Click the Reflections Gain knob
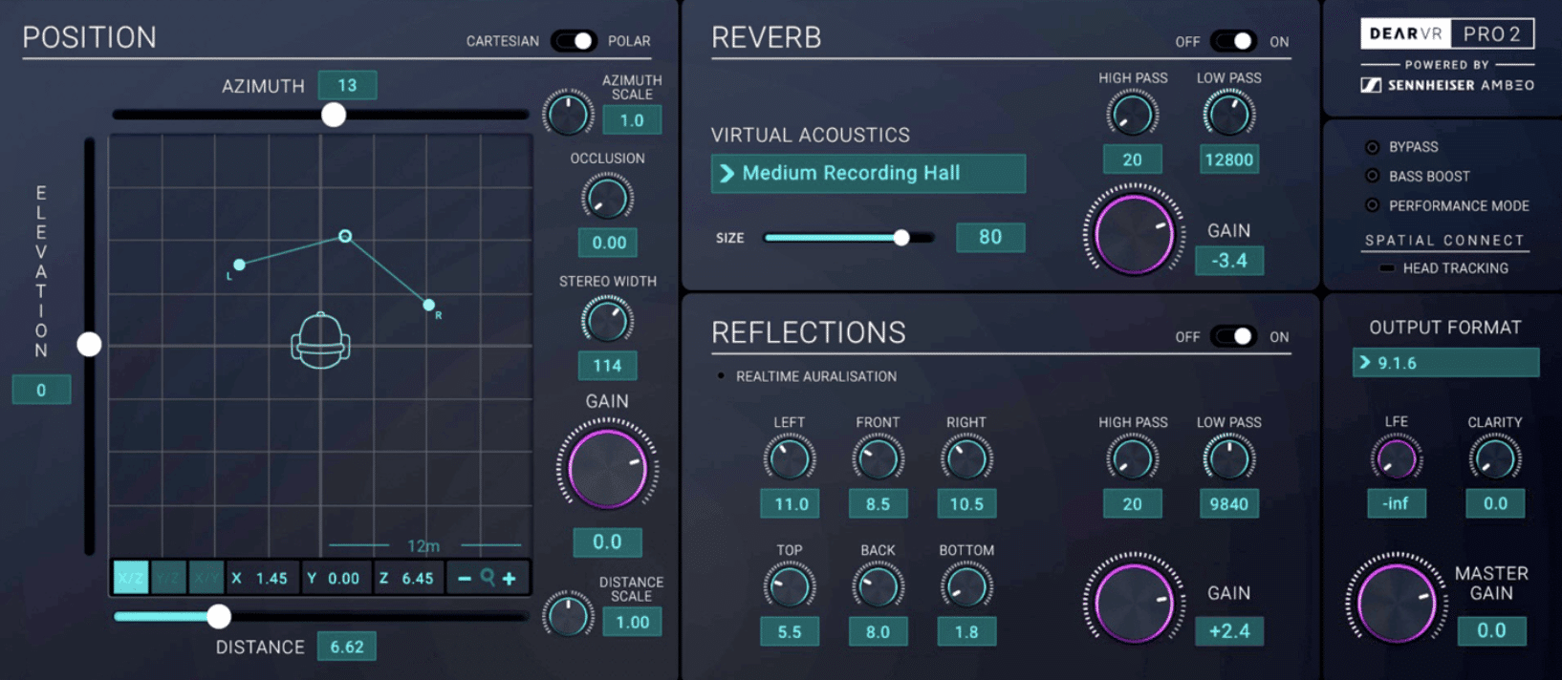 (x=1134, y=603)
